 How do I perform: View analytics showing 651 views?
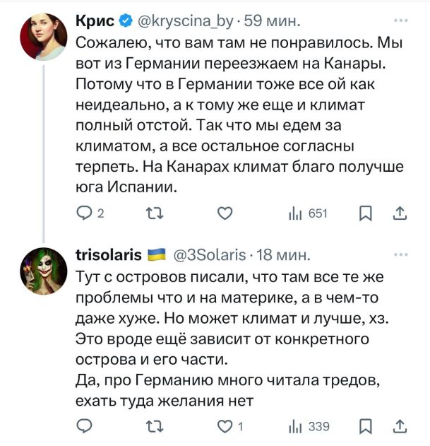(308, 213)
